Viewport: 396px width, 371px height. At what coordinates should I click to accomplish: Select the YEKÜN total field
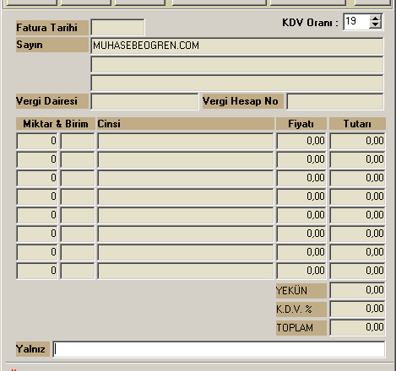pyautogui.click(x=357, y=290)
